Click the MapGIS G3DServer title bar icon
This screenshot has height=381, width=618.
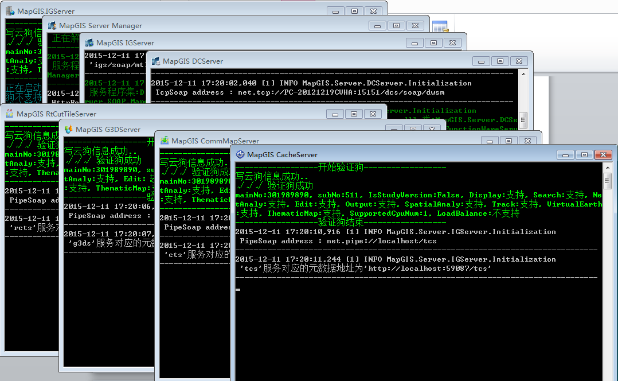coord(69,129)
